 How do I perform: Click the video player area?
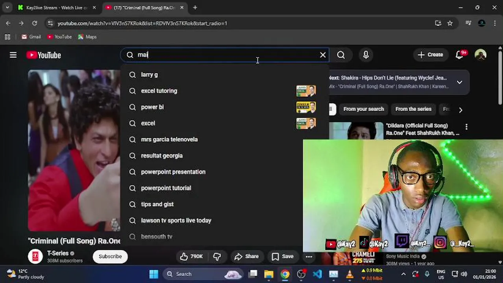74,151
